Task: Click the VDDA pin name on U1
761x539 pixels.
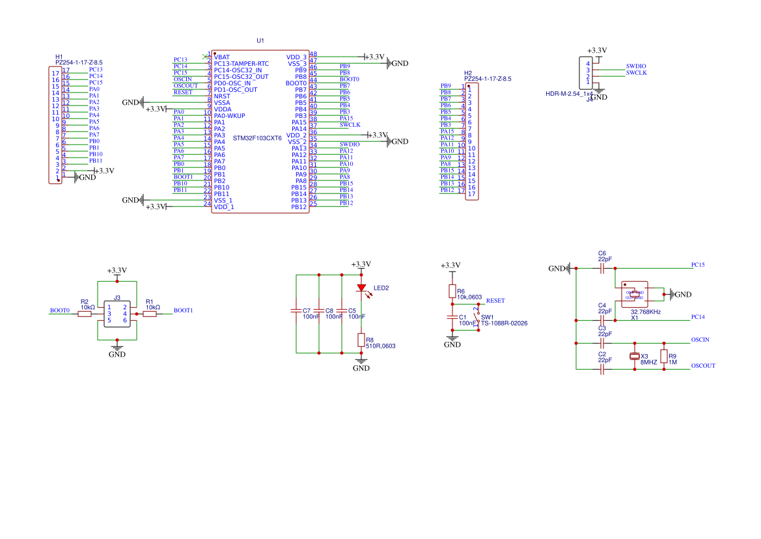Action: tap(223, 109)
